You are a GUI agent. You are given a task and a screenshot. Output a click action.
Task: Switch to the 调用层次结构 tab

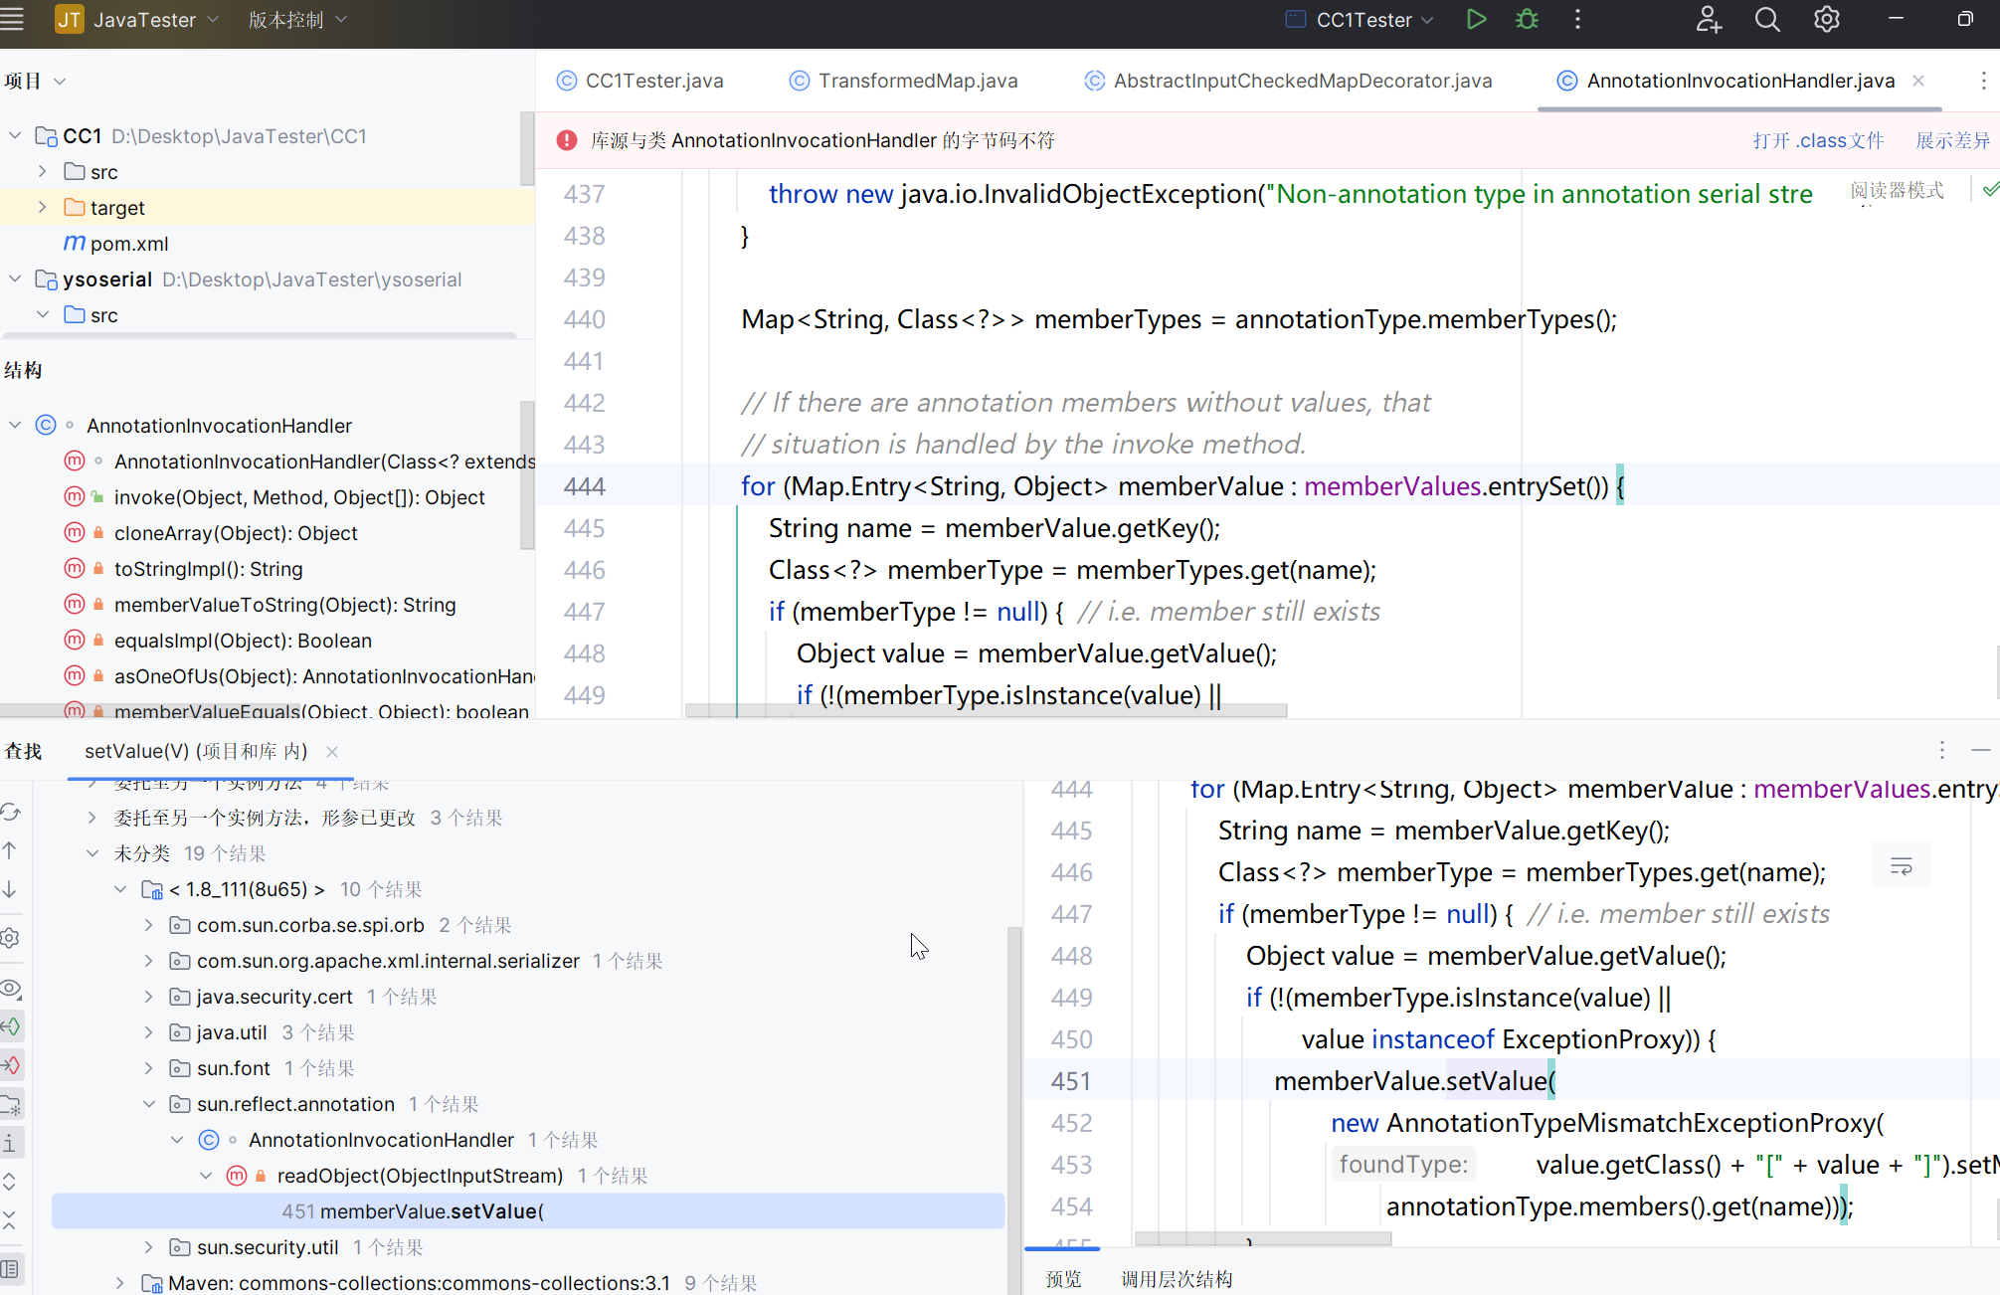click(1177, 1279)
